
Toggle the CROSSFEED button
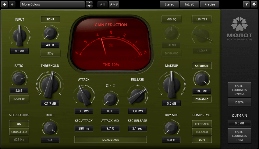(x=19, y=132)
